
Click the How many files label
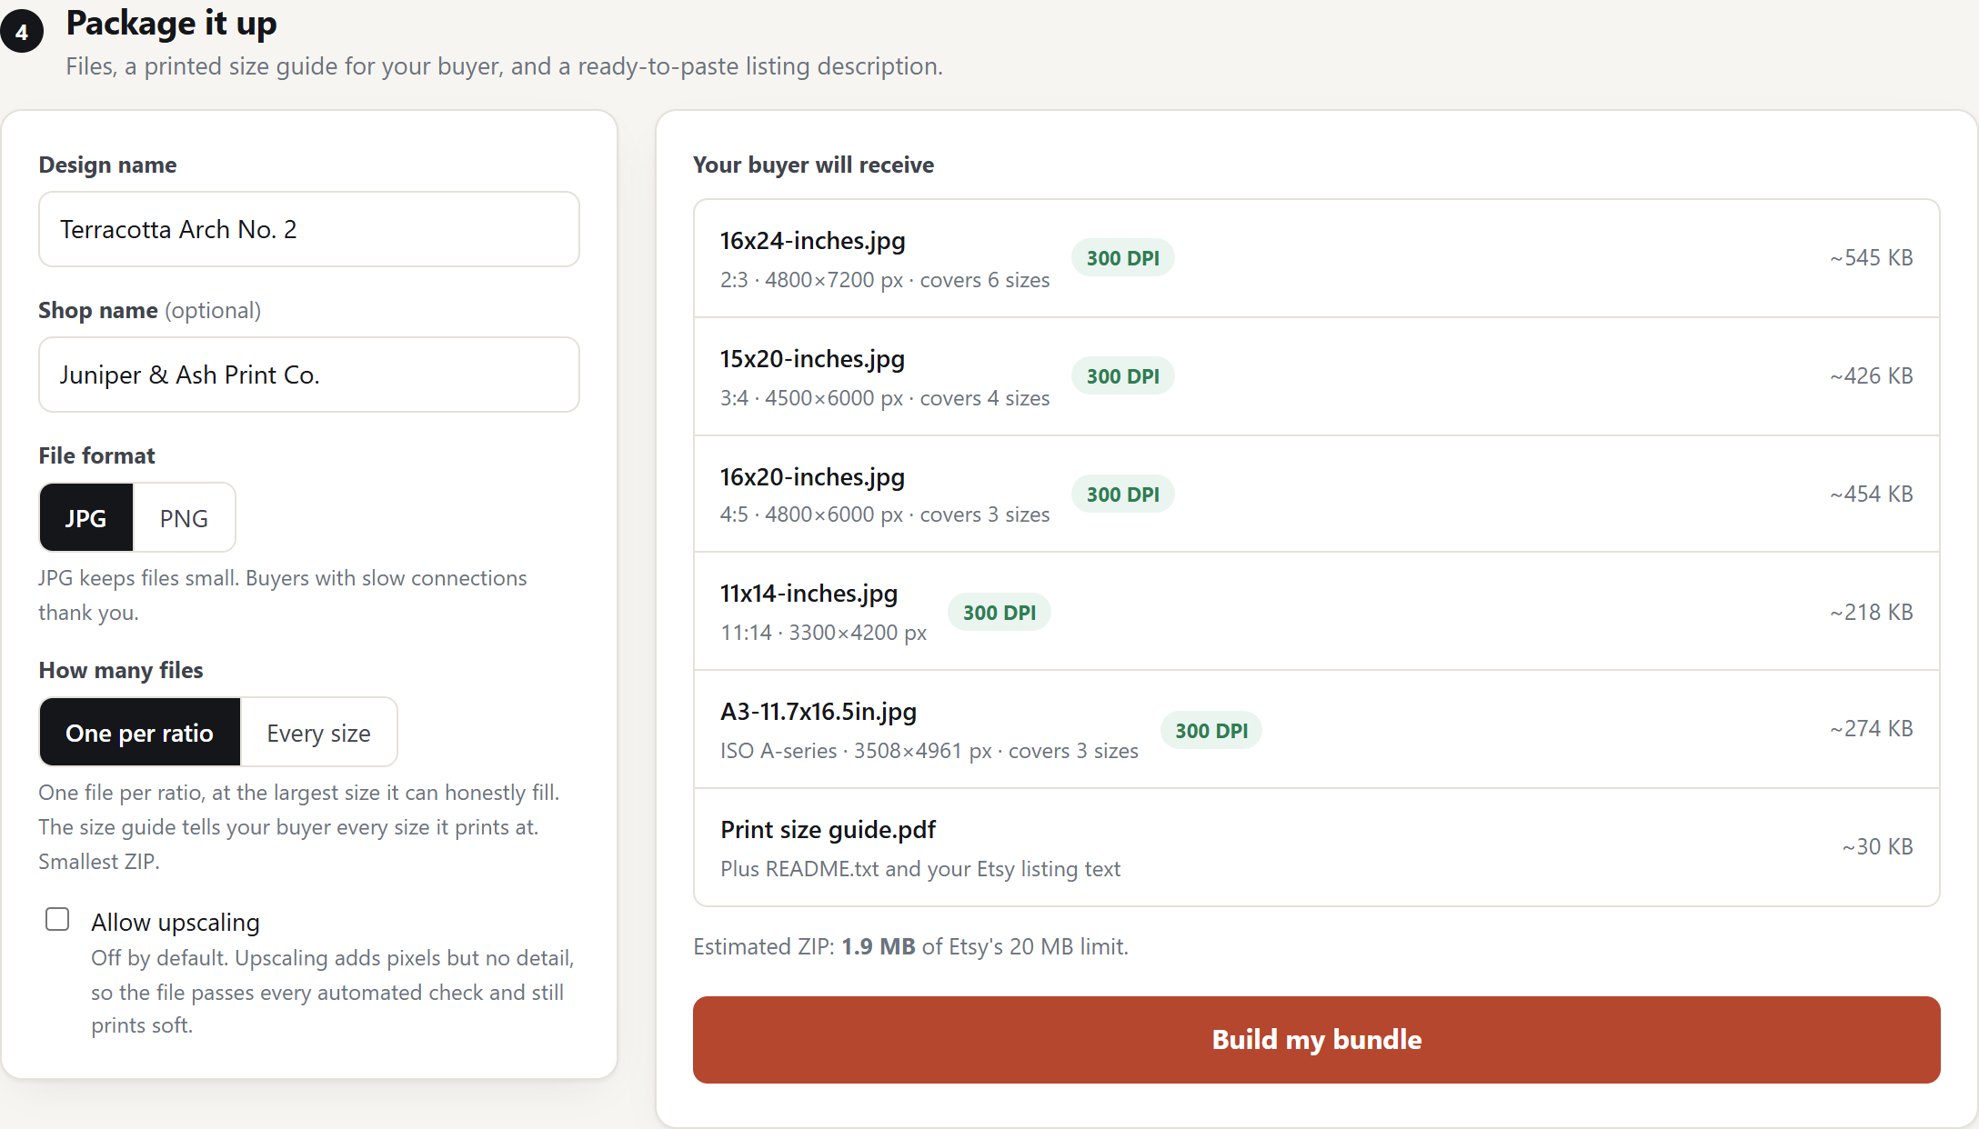[x=121, y=670]
